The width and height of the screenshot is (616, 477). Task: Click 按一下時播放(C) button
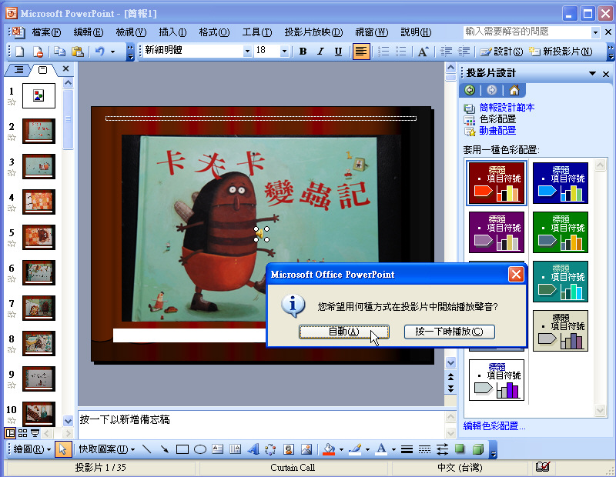(449, 332)
